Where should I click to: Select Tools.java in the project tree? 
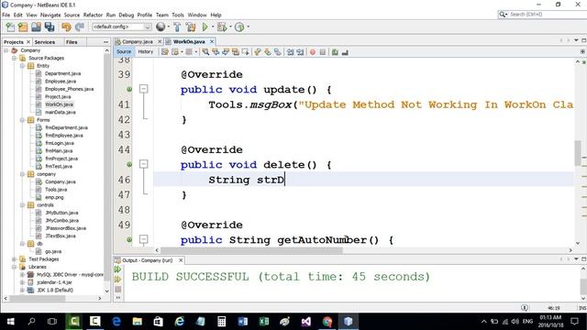pos(56,190)
